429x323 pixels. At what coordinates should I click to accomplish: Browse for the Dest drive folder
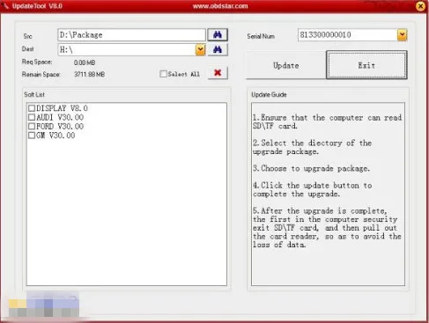click(x=218, y=49)
